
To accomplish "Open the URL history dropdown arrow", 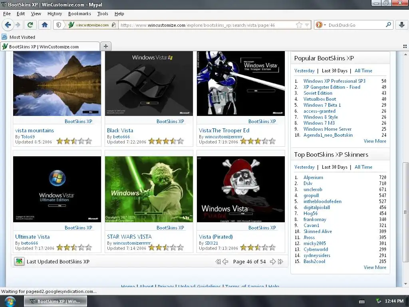I will (x=307, y=25).
